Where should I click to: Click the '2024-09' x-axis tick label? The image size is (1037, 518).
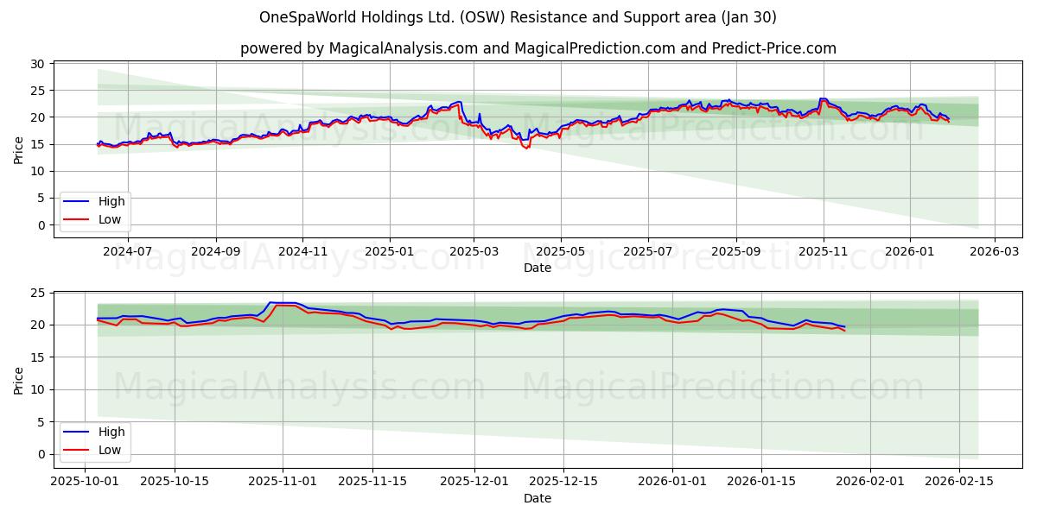pos(215,251)
